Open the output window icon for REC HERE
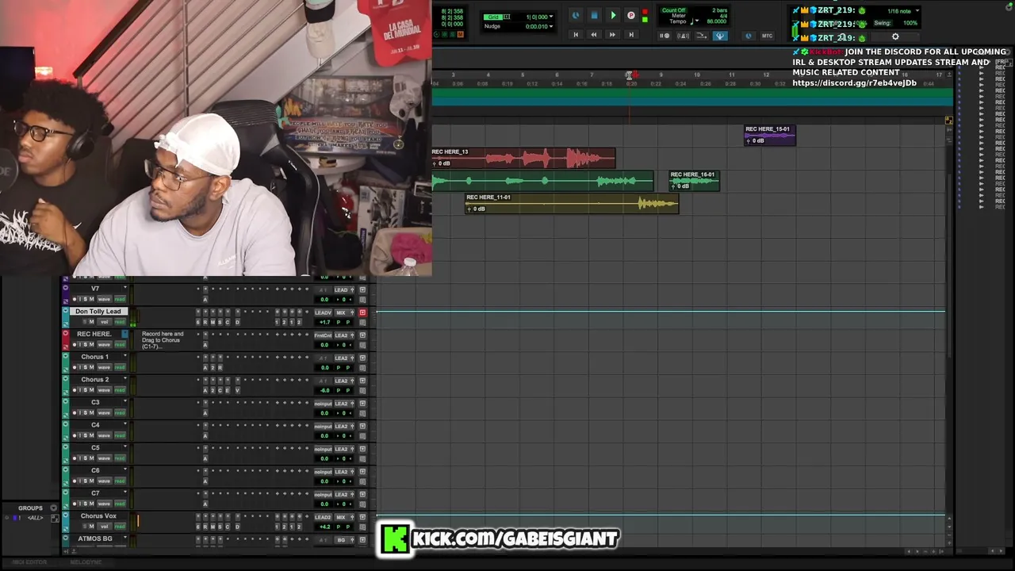This screenshot has width=1015, height=571. (362, 335)
